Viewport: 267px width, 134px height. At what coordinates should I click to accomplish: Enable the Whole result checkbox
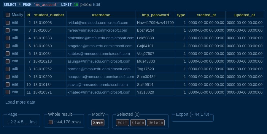pyautogui.click(x=51, y=122)
